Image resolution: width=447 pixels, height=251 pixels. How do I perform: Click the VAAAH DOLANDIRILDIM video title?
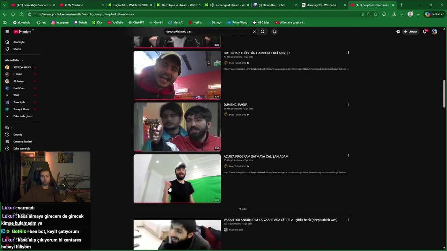click(x=280, y=220)
